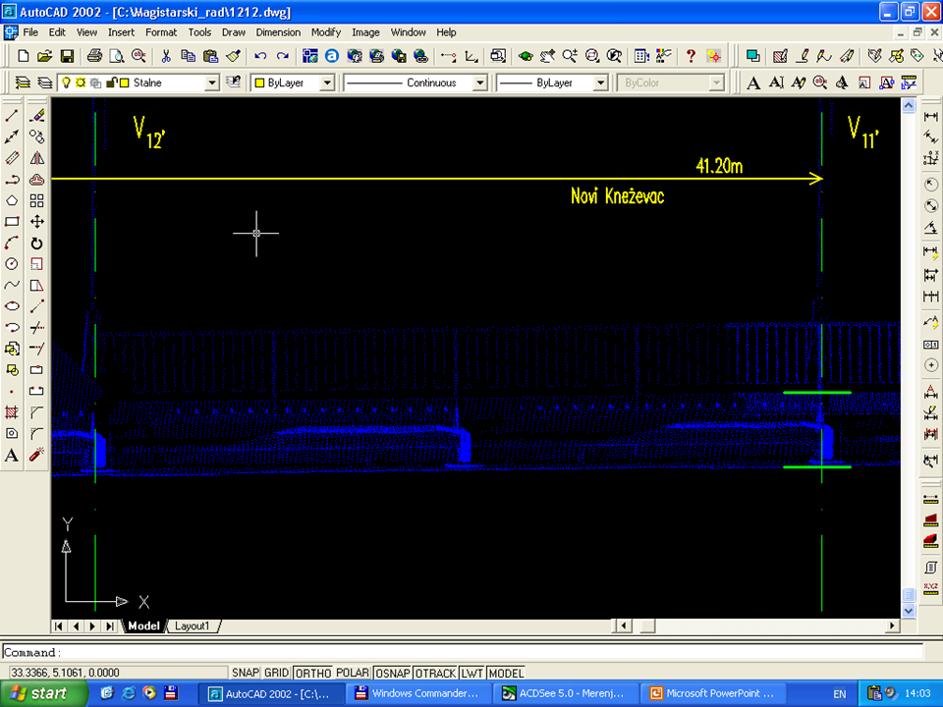Open the Dimension menu
Screen dimensions: 943x707
(x=278, y=32)
